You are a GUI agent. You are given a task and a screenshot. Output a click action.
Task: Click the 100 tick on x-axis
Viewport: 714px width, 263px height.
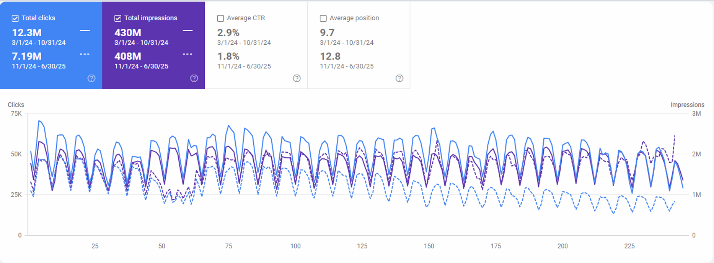click(295, 246)
